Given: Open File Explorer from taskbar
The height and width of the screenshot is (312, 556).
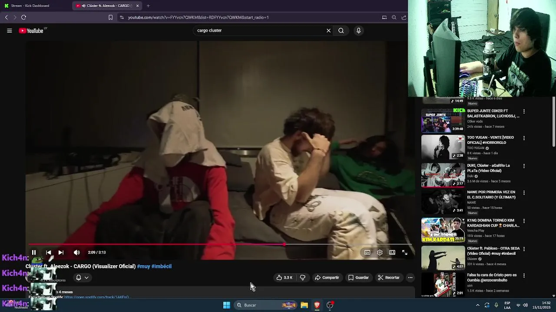Looking at the screenshot, I should [304, 305].
